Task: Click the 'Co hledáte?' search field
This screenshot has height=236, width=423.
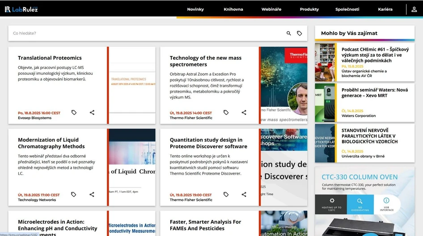Action: (143, 33)
